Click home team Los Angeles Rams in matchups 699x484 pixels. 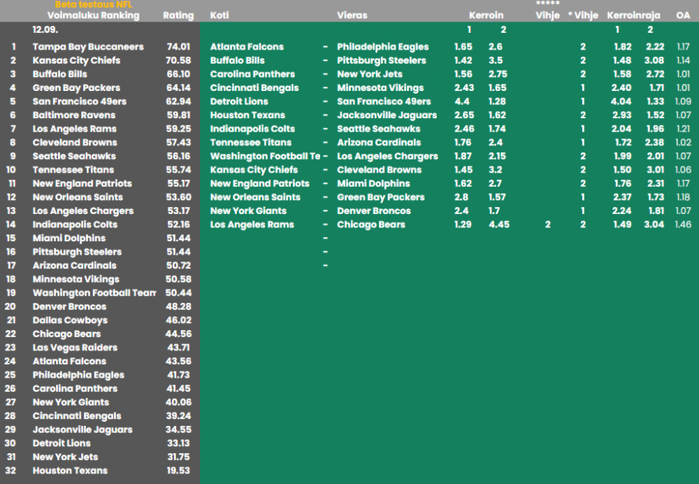pyautogui.click(x=252, y=225)
